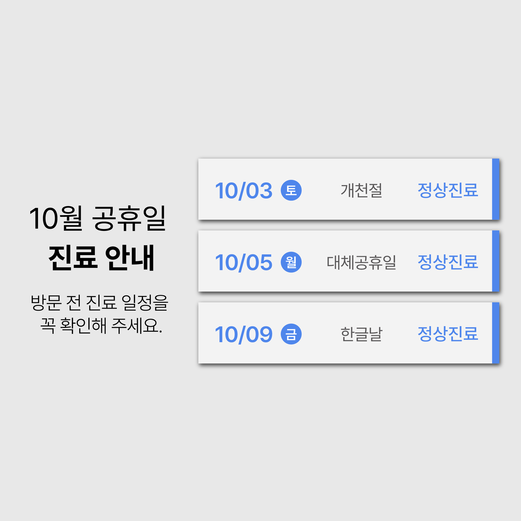
Task: Click the 방문 전 진료 일정을 line
Action: point(100,303)
